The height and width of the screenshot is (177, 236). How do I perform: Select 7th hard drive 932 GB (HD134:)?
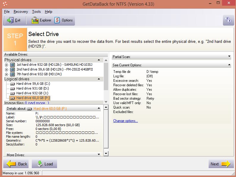[x=39, y=74]
